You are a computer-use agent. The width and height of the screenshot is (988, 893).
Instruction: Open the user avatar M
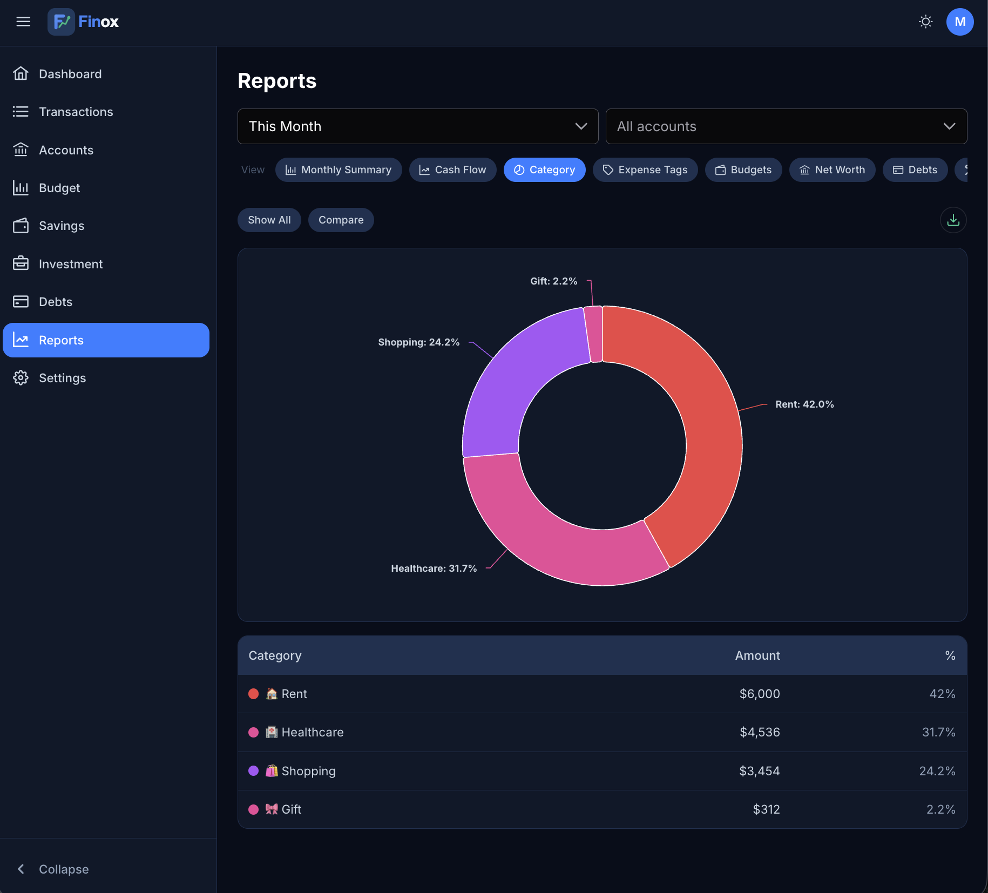960,22
